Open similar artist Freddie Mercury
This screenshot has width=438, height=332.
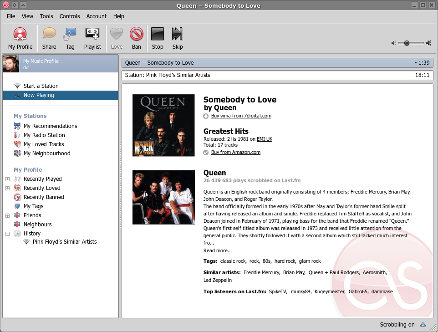click(x=261, y=272)
